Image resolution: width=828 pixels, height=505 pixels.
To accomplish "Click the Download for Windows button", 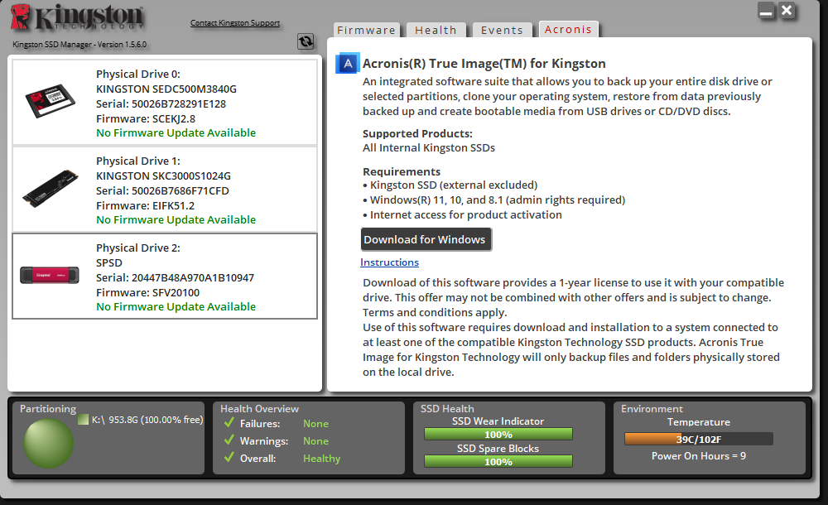I will pyautogui.click(x=426, y=239).
